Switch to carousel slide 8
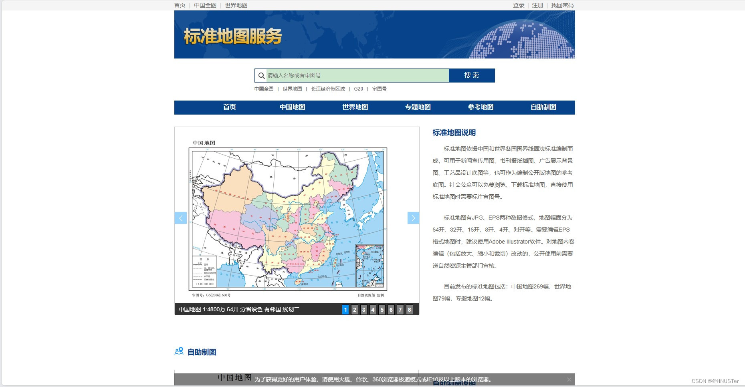745x387 pixels. click(409, 310)
